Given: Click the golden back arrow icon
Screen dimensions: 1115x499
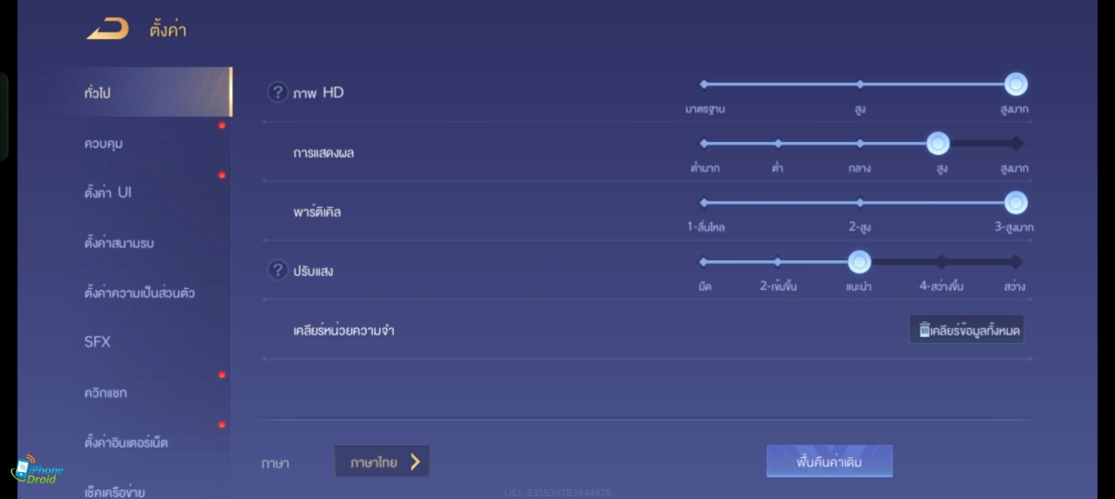Looking at the screenshot, I should 108,30.
